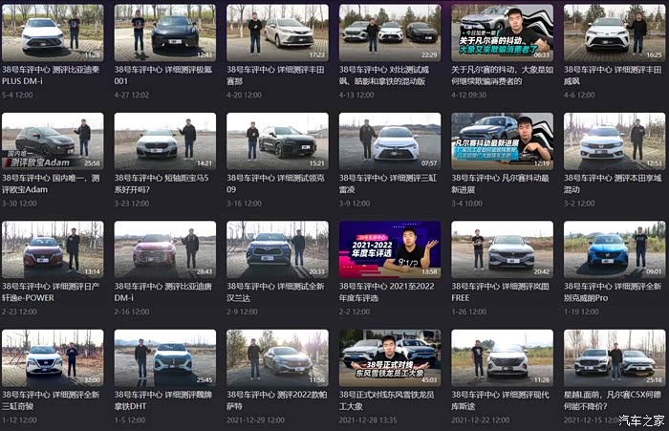Screen dimensions: 669x431
Task: Click title '详细测评全新别克威朗Pro'
Action: coord(613,291)
